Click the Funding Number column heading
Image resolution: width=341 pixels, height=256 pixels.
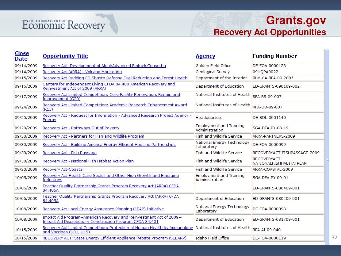point(275,56)
